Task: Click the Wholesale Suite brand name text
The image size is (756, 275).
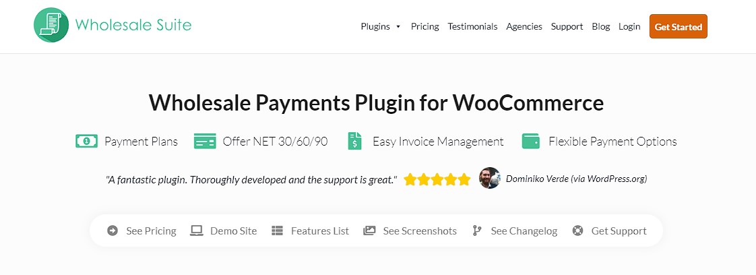Action: (x=133, y=25)
